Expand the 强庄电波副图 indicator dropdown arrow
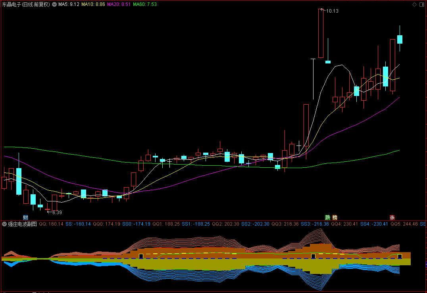This screenshot has width=427, height=293. click(4, 224)
